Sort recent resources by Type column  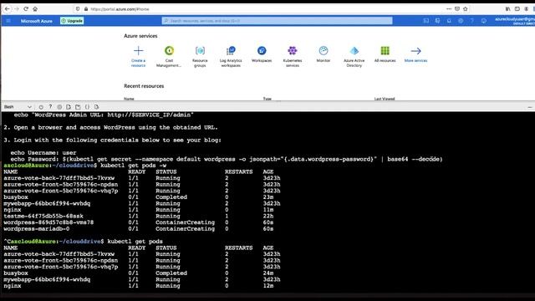coord(267,99)
